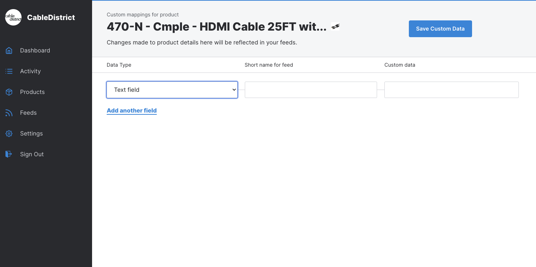Open the Activity sidebar text link
The height and width of the screenshot is (267, 536).
pos(30,71)
